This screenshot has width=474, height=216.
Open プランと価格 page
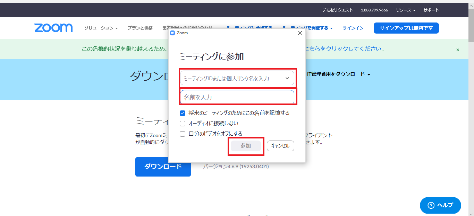140,28
